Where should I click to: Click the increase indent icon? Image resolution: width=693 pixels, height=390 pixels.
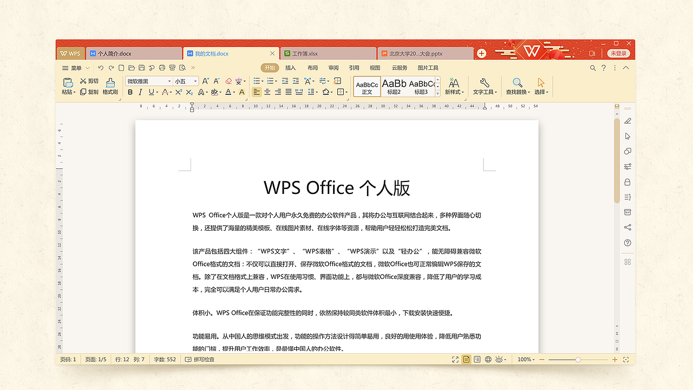pyautogui.click(x=296, y=81)
